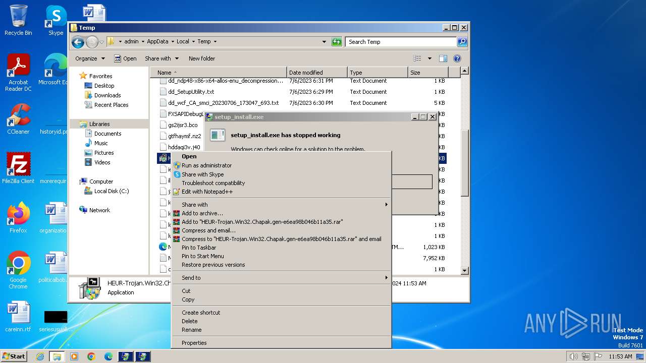
Task: Open Skype desktop shortcut
Action: click(56, 20)
